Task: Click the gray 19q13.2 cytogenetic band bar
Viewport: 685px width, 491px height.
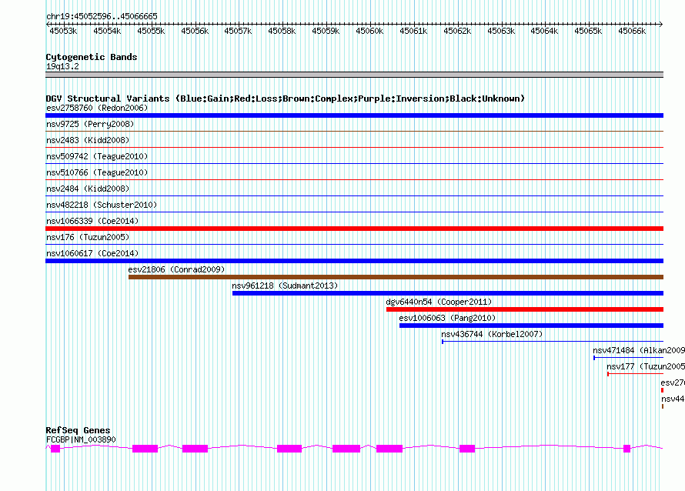Action: click(x=354, y=75)
